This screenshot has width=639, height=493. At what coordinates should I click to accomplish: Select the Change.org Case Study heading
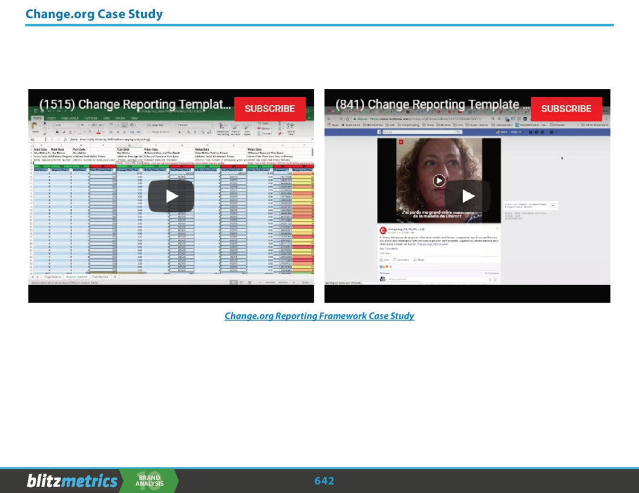tap(94, 14)
